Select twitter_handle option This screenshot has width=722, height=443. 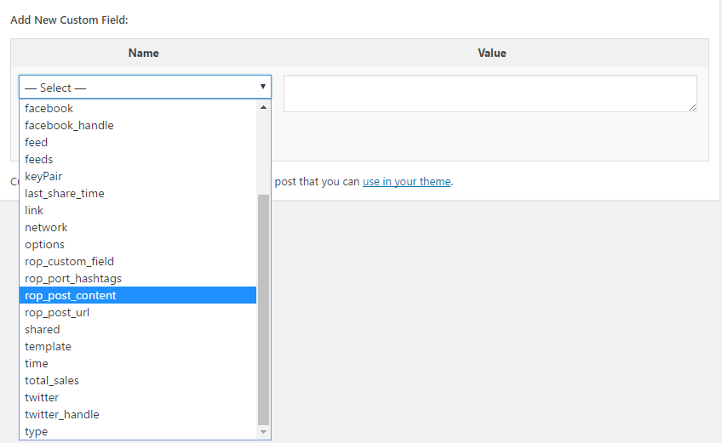point(62,414)
